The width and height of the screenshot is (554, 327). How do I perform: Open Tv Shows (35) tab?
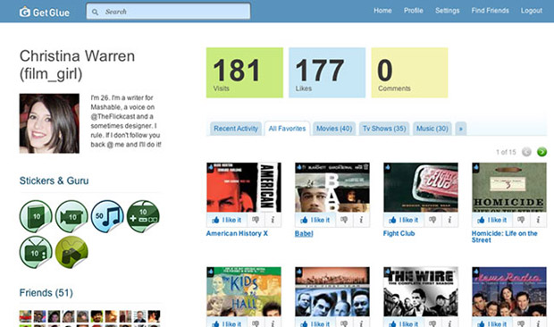point(384,129)
